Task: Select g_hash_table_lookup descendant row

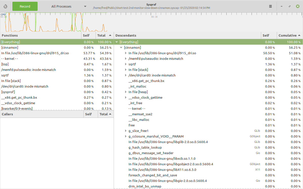Action: (208, 147)
